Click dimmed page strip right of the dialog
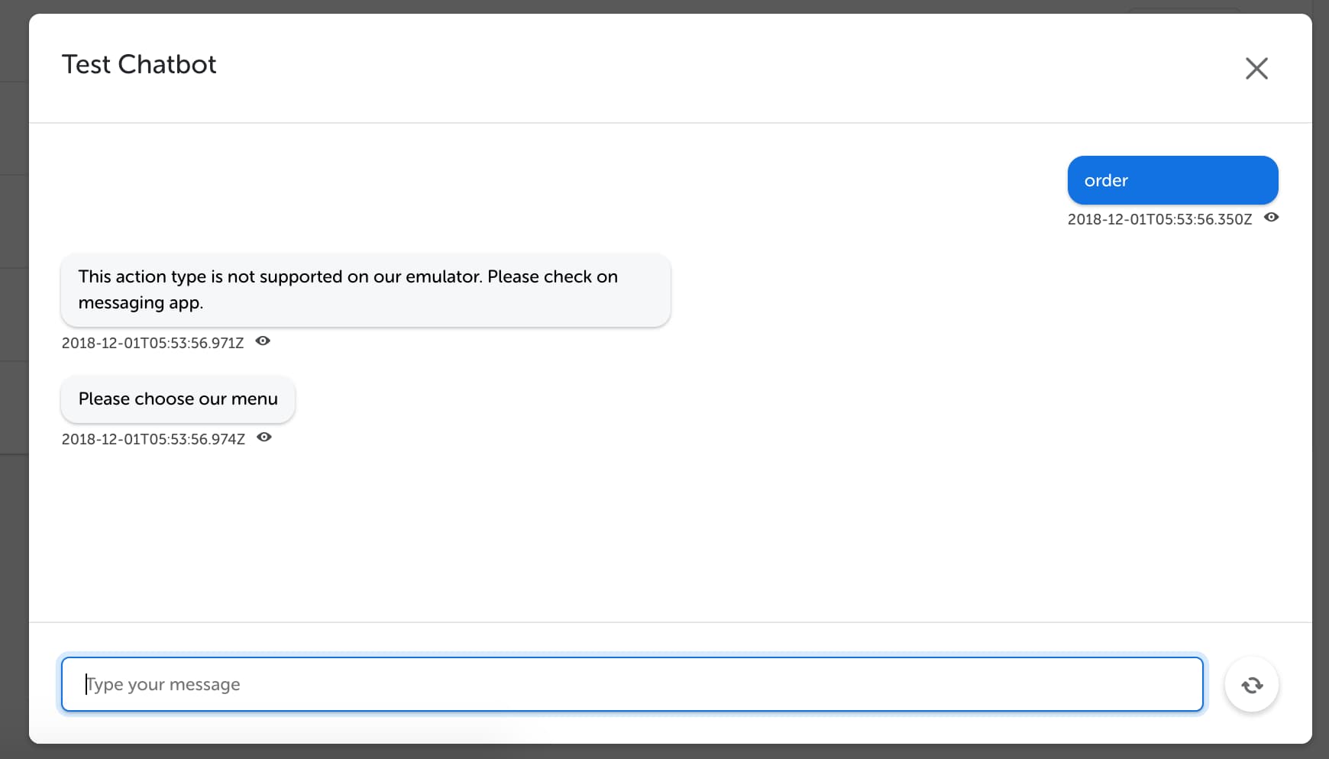The image size is (1329, 759). point(1321,382)
